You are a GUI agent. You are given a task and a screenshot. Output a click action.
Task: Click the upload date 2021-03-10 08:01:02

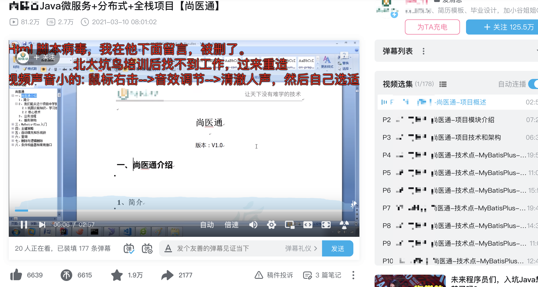[x=119, y=22]
